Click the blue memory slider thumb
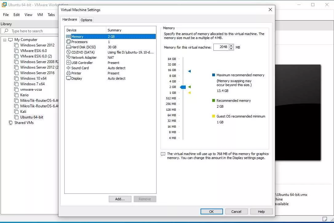334x223 pixels. 183,87
